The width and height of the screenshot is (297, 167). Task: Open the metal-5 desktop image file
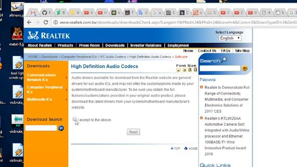tap(17, 36)
